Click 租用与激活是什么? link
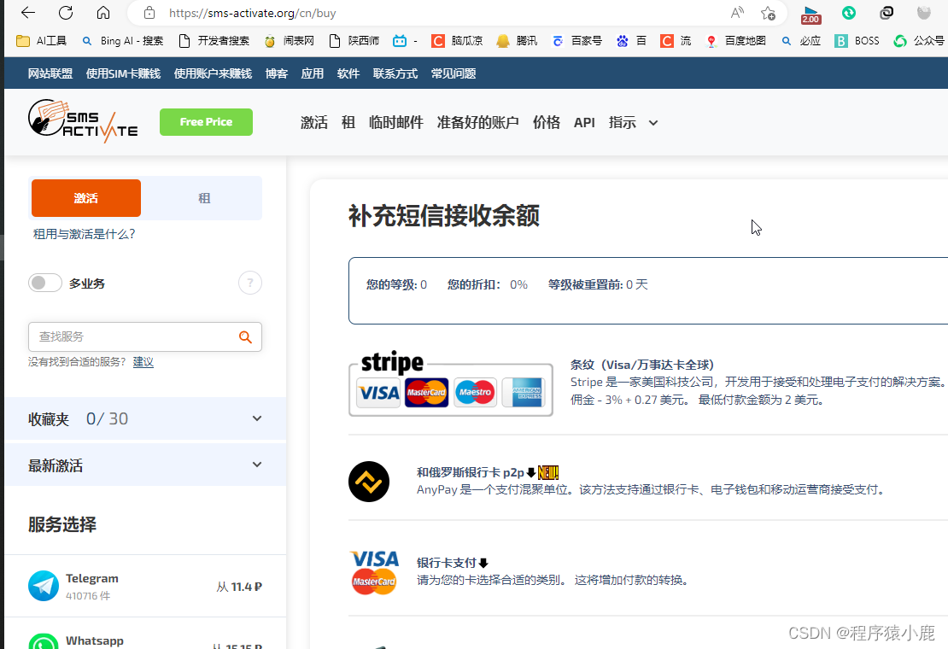 [x=84, y=234]
